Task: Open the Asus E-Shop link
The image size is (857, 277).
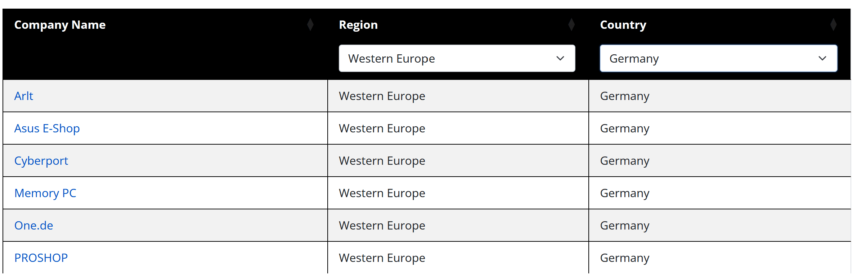Action: [x=47, y=128]
